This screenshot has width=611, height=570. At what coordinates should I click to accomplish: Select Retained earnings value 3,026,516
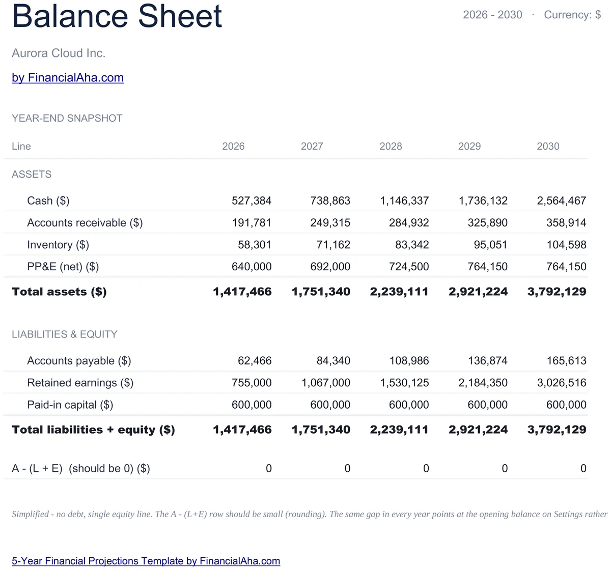(562, 383)
